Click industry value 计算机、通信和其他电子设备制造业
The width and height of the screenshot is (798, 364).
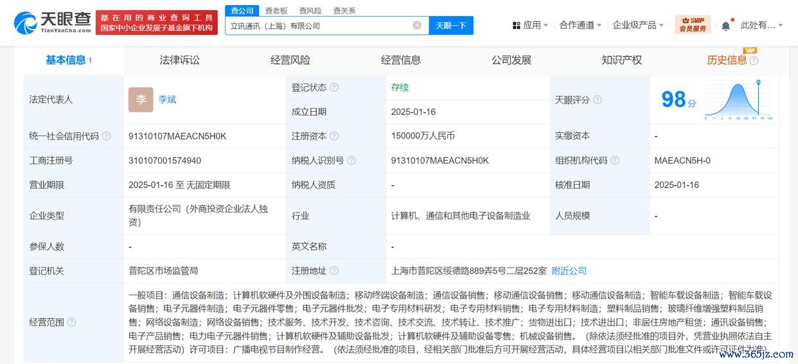click(461, 216)
